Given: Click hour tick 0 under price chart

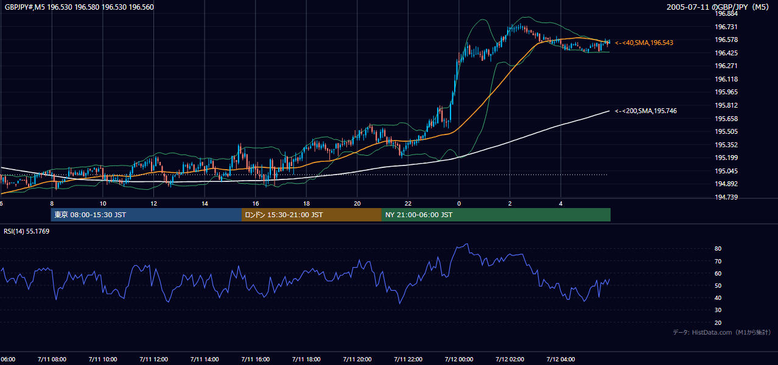Looking at the screenshot, I should click(458, 203).
